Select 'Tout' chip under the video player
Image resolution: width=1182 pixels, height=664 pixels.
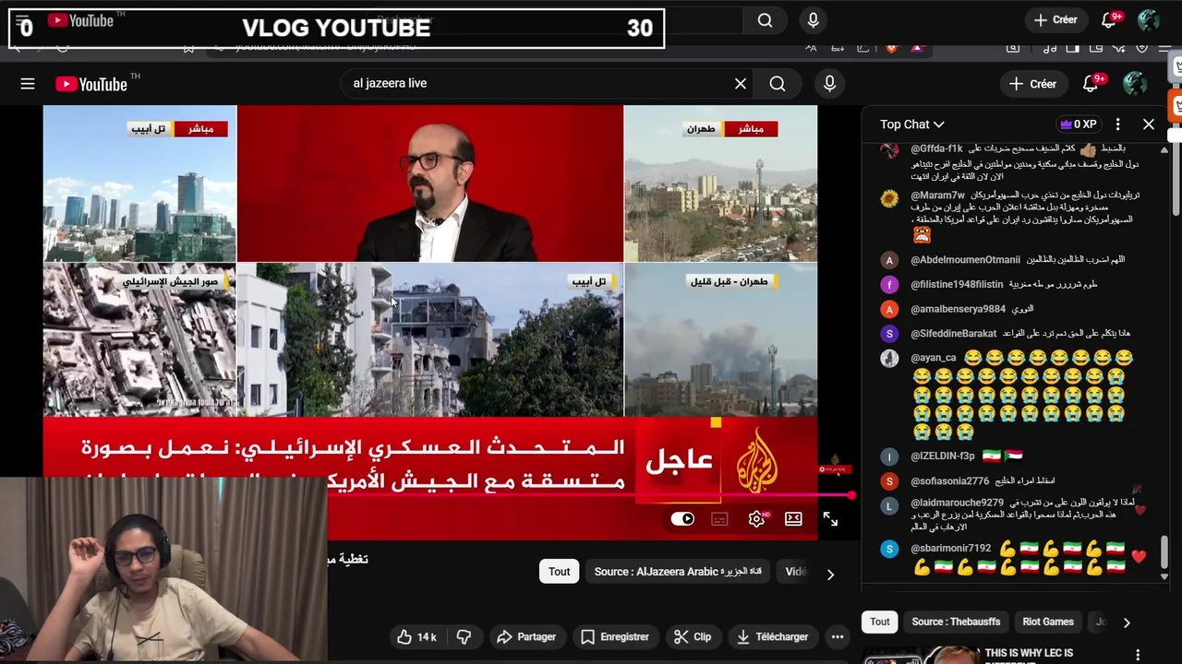pyautogui.click(x=559, y=572)
